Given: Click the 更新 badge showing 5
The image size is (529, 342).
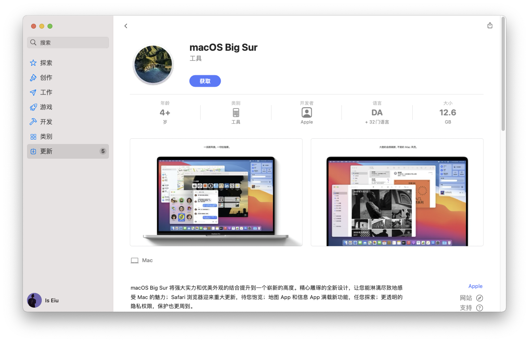Looking at the screenshot, I should click(x=103, y=151).
